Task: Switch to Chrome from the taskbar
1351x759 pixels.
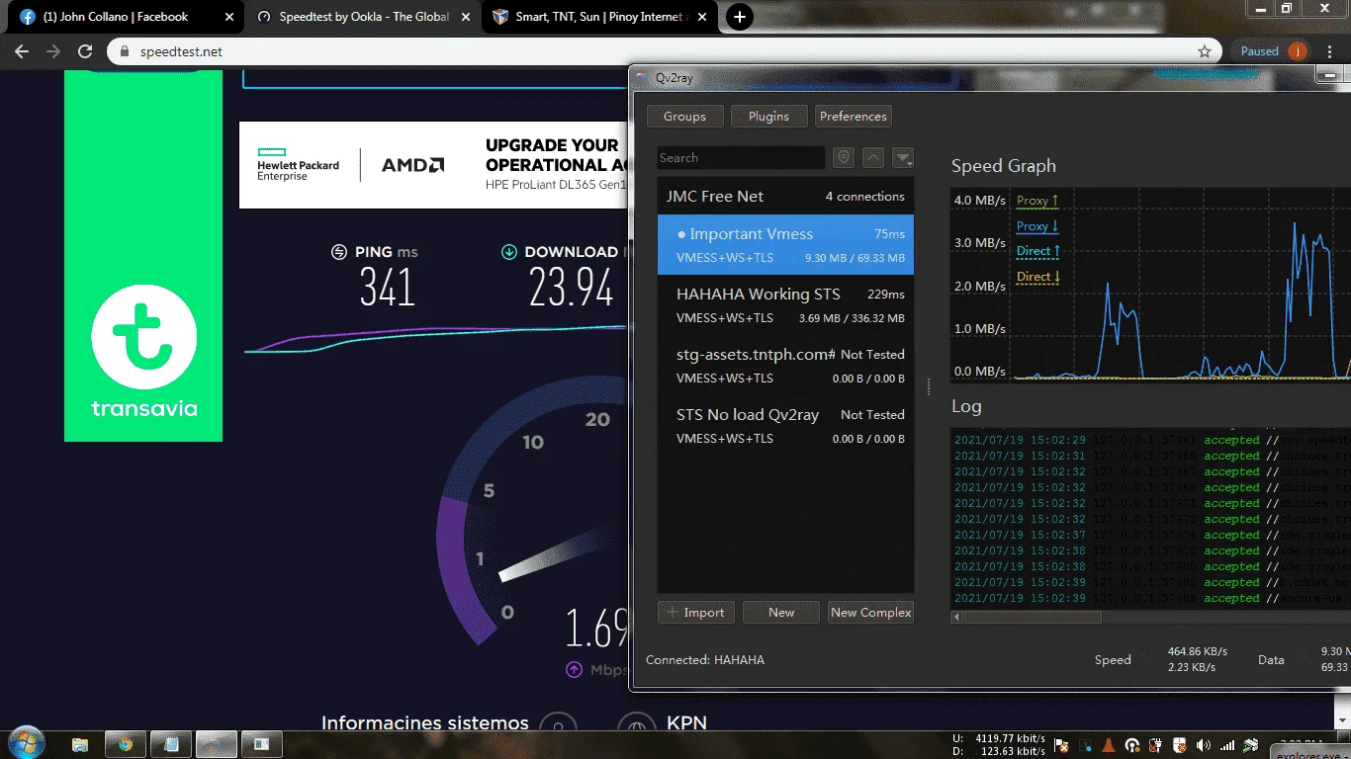Action: pos(126,744)
